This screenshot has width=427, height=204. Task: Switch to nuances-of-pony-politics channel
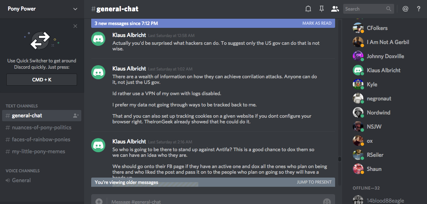tap(42, 128)
